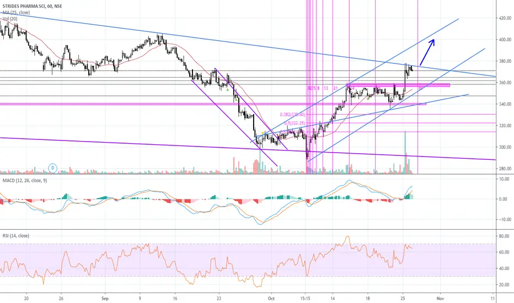Select the 25 date on time axis
The height and width of the screenshot is (303, 514).
403,299
